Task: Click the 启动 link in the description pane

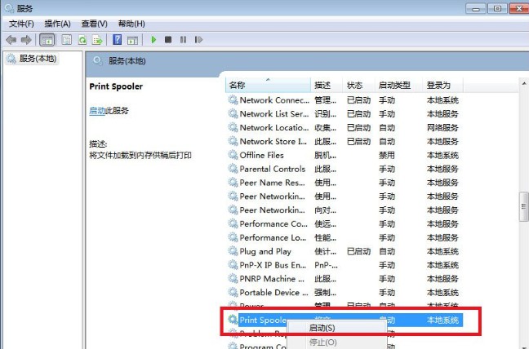Action: click(x=96, y=111)
